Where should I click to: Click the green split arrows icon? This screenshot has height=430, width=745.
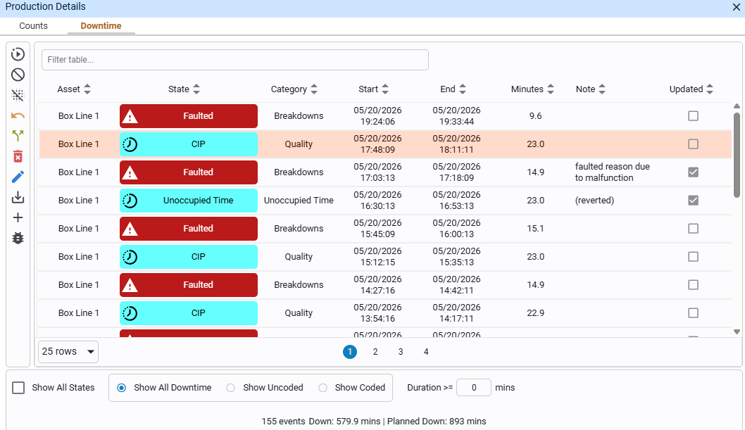(x=18, y=136)
